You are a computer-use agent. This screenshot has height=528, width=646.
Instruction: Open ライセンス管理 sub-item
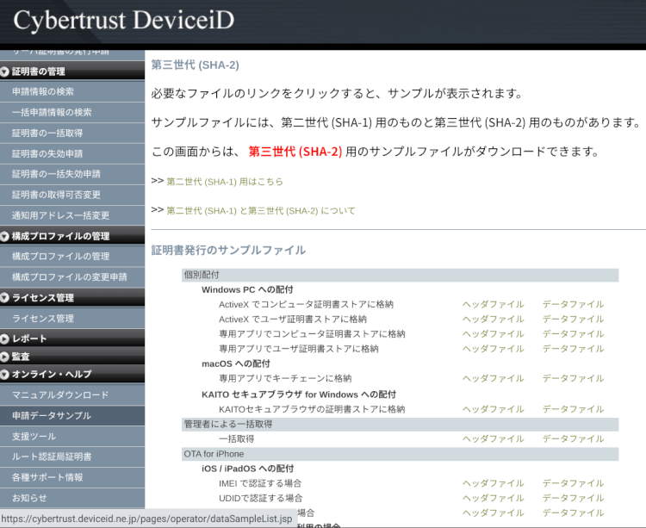pyautogui.click(x=72, y=319)
